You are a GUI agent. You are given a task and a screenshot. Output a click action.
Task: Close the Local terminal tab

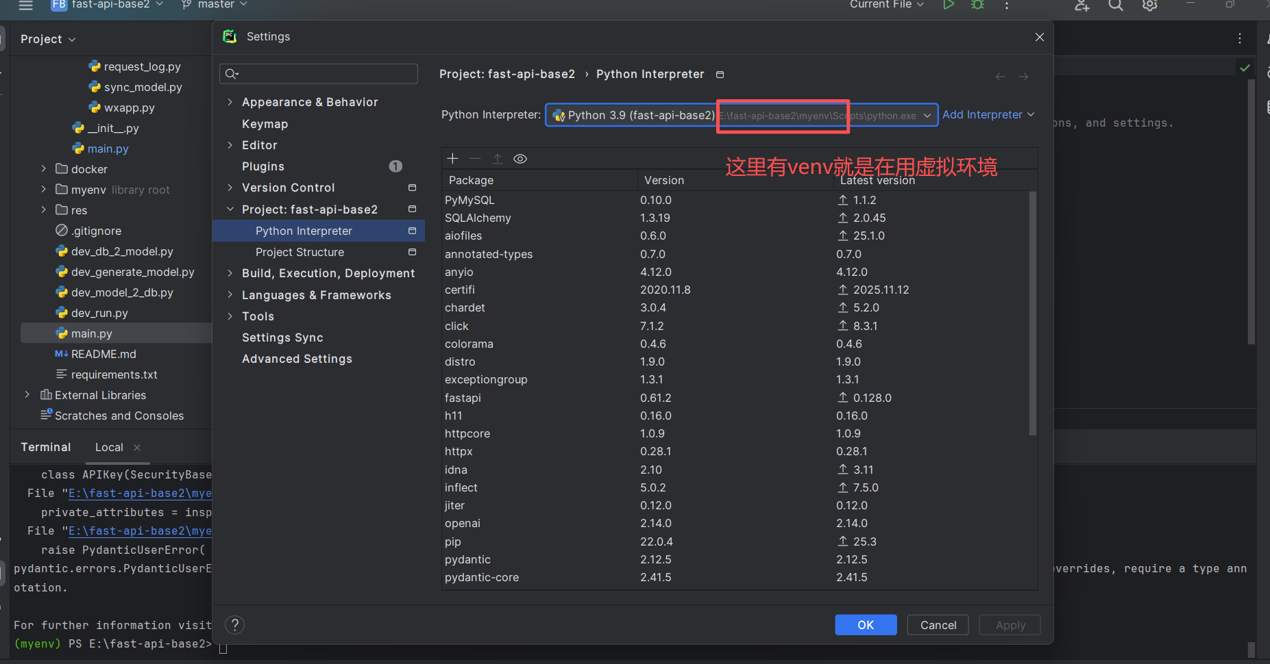pos(137,448)
